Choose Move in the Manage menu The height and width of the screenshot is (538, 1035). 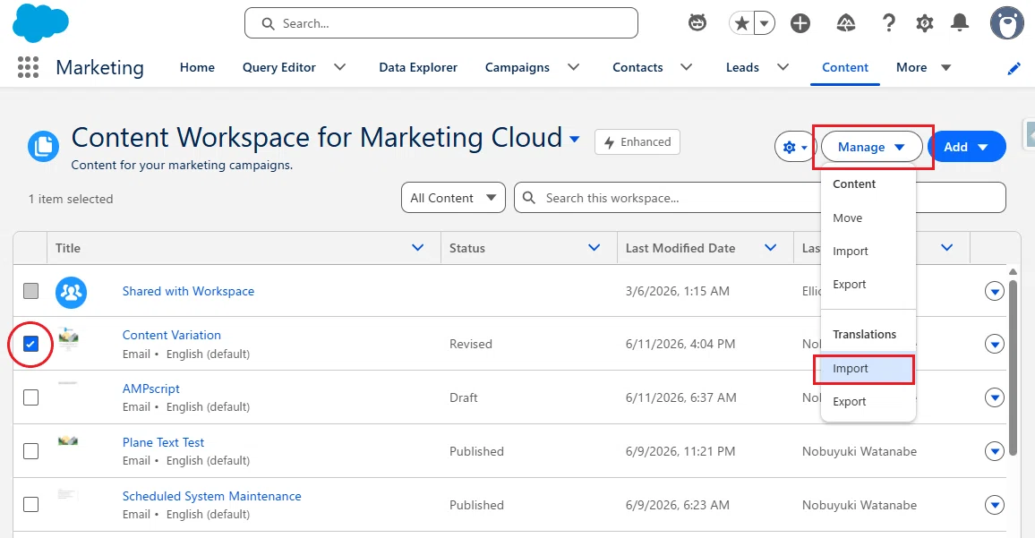[x=868, y=218]
